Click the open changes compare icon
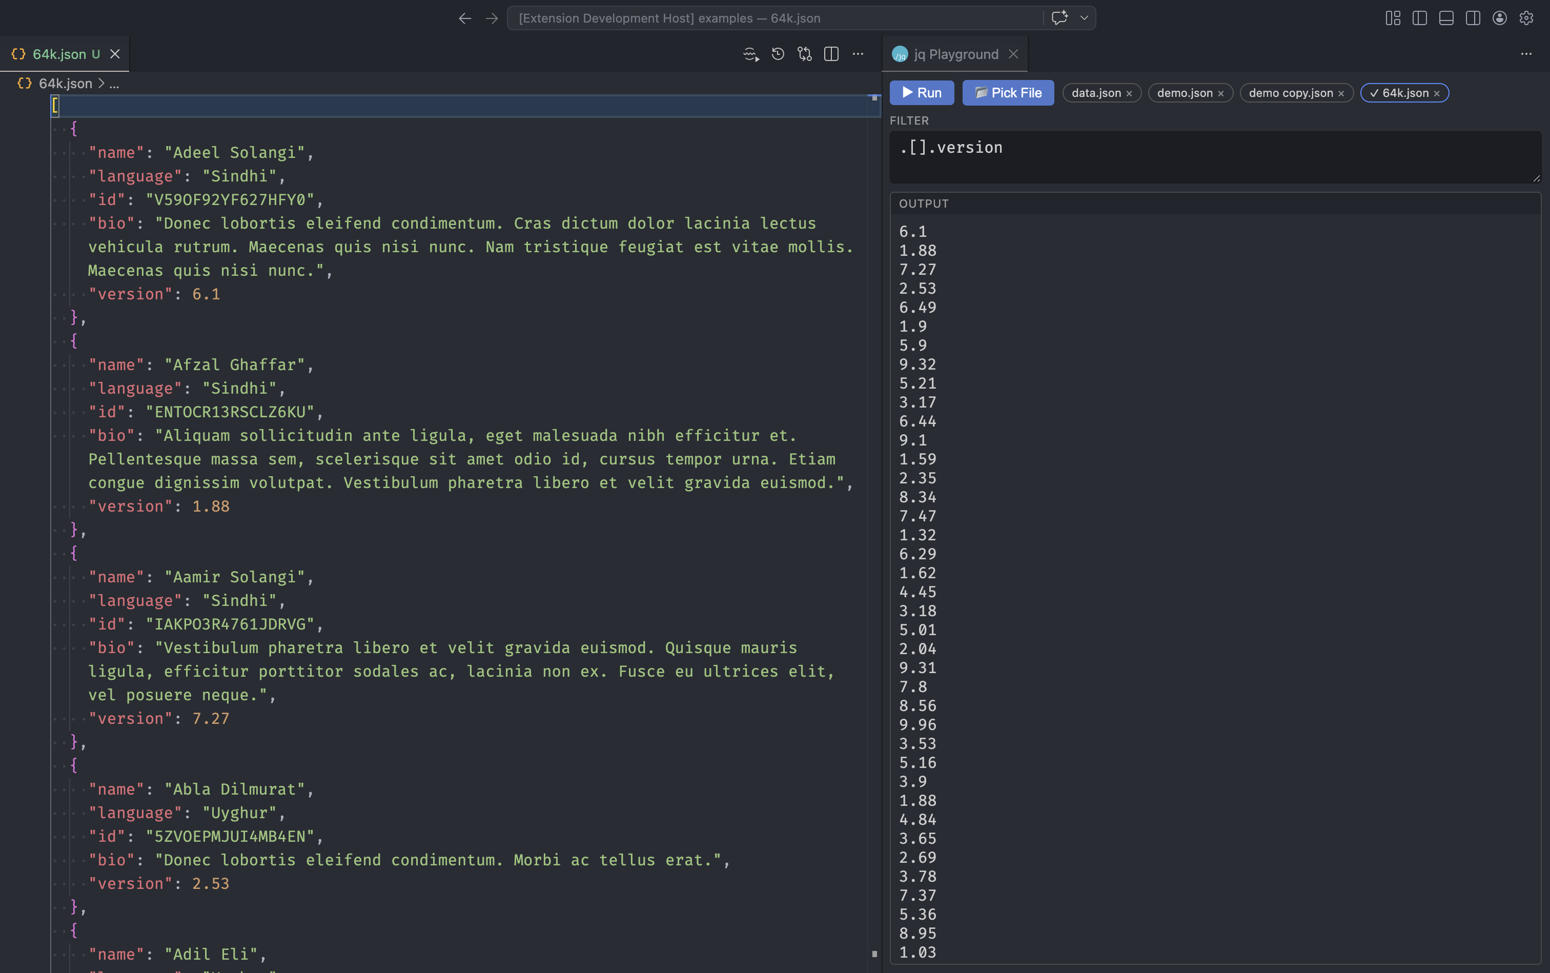 click(x=805, y=54)
